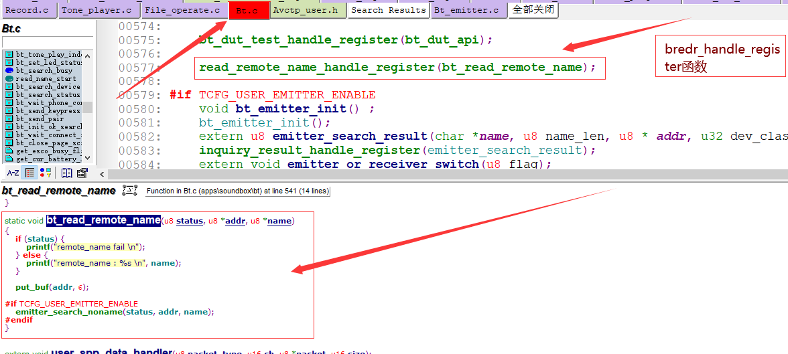Click bt_dut_test_handle_register on line 575
This screenshot has height=354, width=788.
point(299,40)
